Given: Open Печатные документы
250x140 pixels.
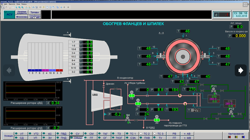Looking at the screenshot, I should pos(21,12).
